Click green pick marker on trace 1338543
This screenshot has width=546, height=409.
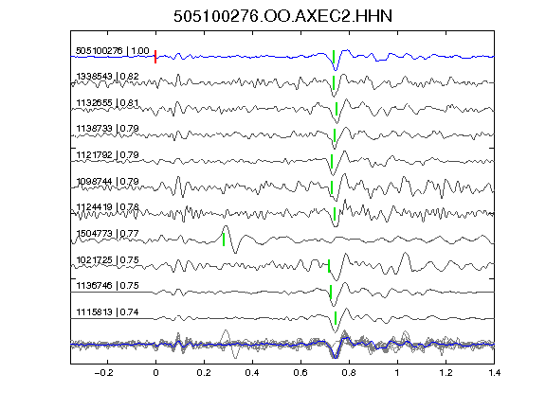click(x=334, y=82)
